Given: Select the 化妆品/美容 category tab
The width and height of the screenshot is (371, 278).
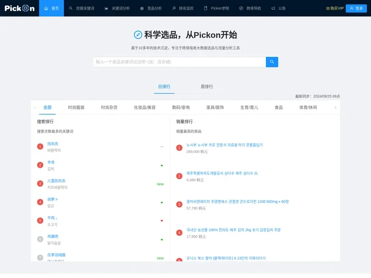Looking at the screenshot, I should 145,108.
